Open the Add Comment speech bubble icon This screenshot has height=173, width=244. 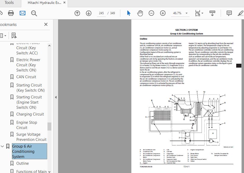pos(229,13)
